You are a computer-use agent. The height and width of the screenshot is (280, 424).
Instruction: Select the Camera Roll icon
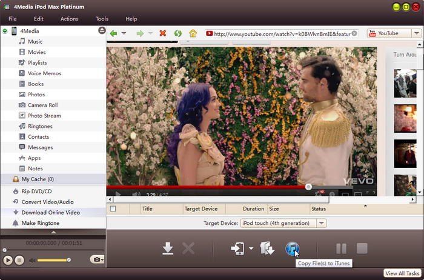[22, 105]
